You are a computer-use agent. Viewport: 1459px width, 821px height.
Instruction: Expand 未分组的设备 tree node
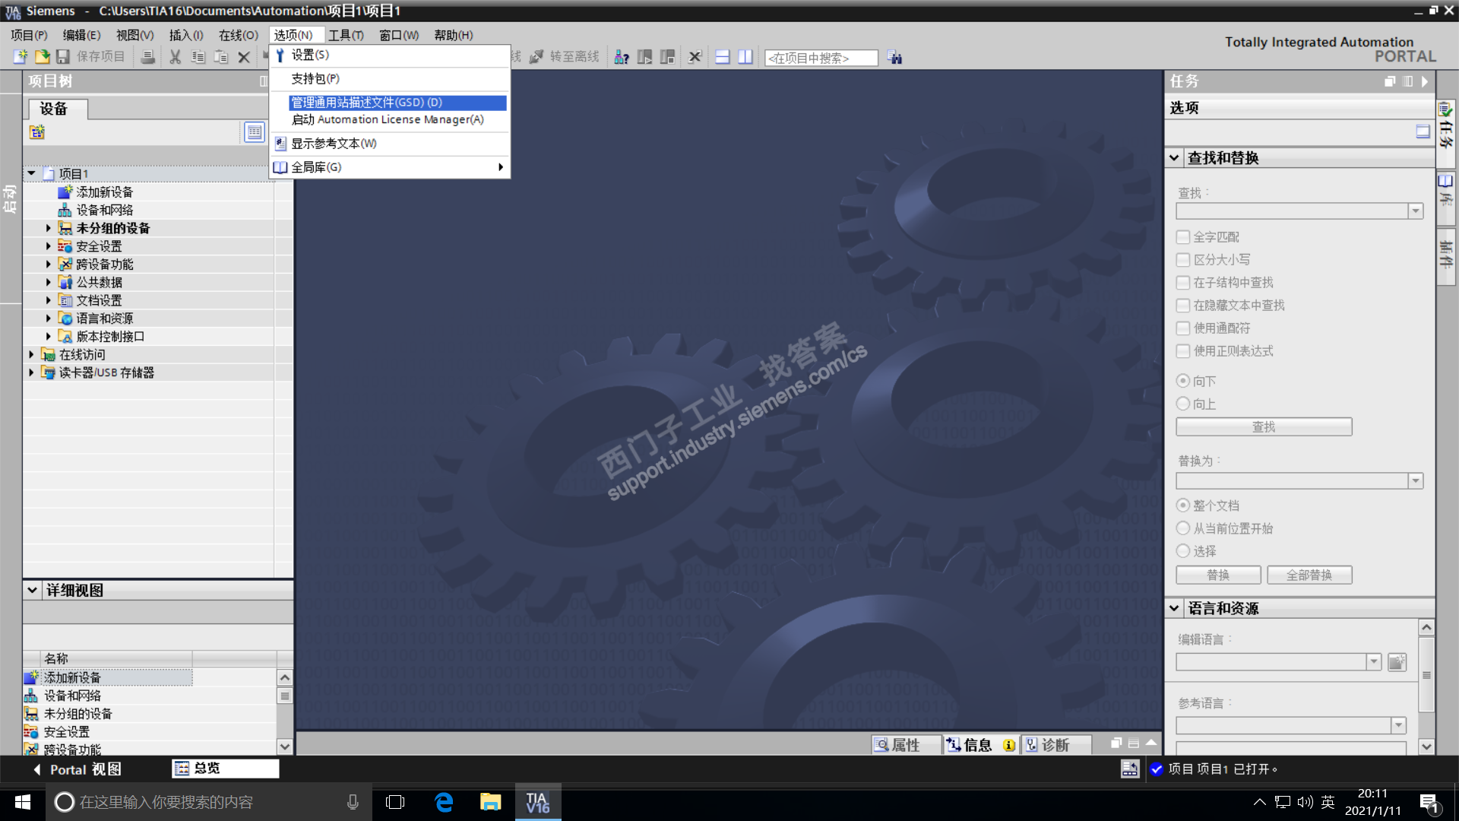pos(49,228)
